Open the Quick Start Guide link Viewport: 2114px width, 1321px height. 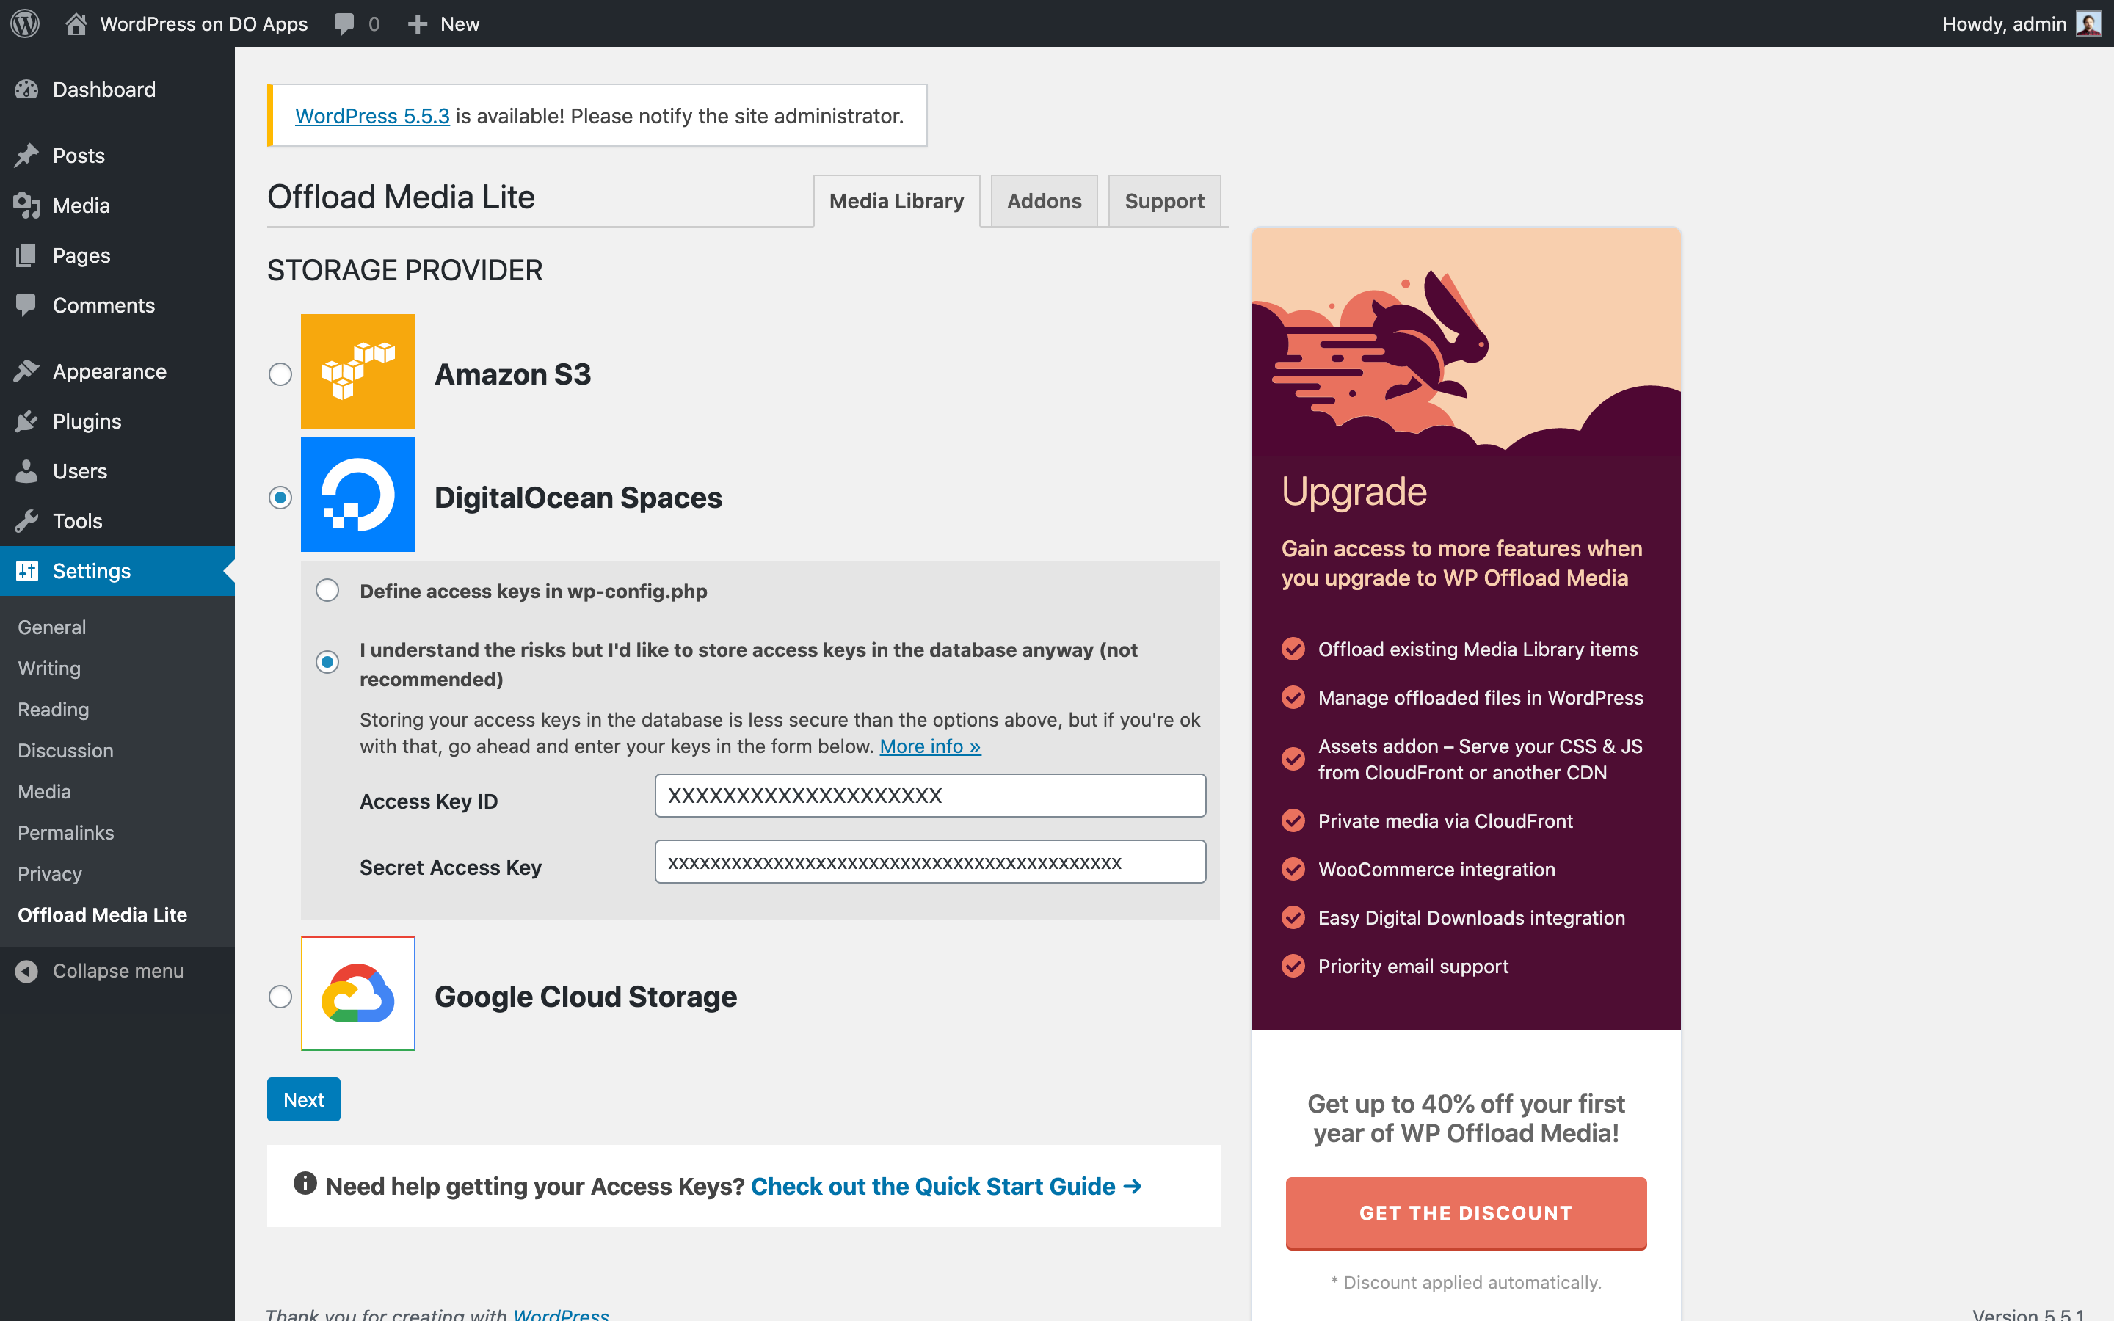click(x=945, y=1187)
